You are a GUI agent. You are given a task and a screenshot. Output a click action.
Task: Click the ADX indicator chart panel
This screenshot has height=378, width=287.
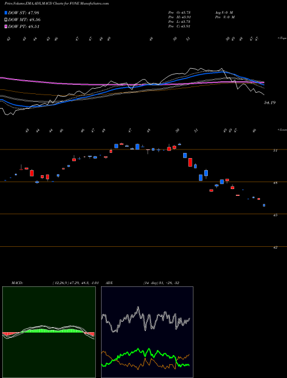click(147, 332)
